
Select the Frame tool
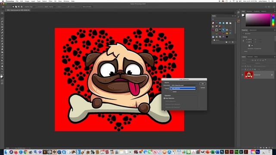2,27
